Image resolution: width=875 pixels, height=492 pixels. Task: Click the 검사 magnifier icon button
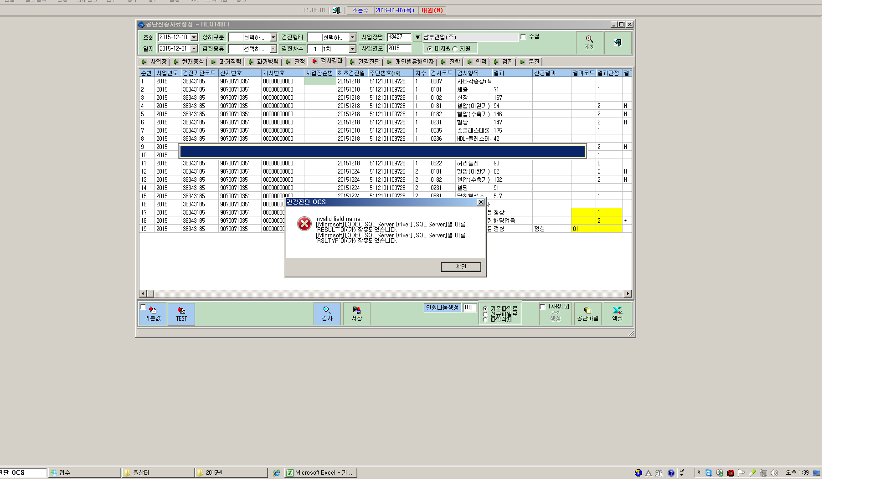coord(327,314)
